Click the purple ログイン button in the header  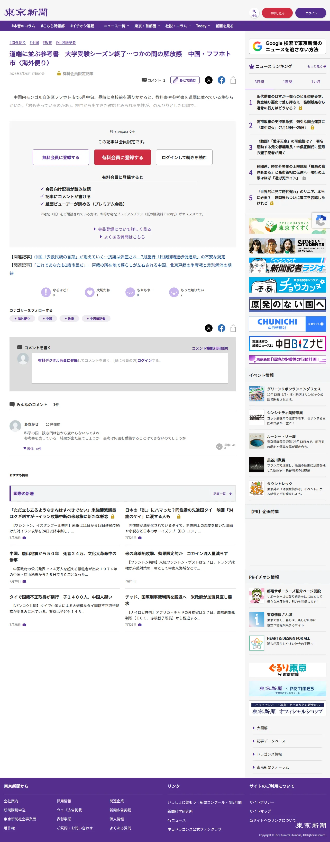click(x=311, y=13)
